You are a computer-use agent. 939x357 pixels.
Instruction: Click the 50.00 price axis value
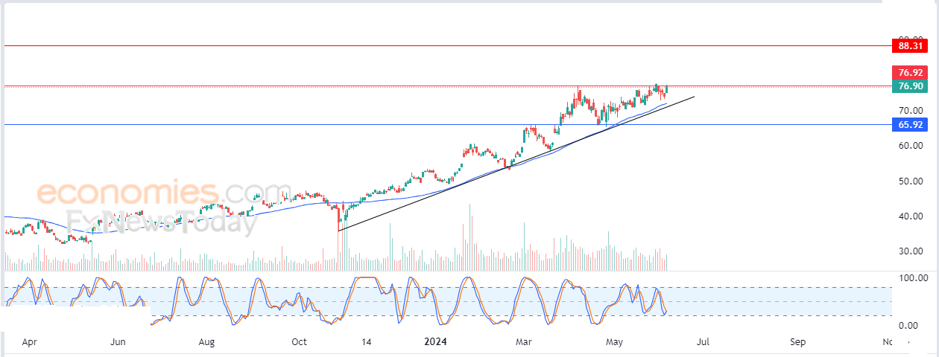tap(911, 181)
